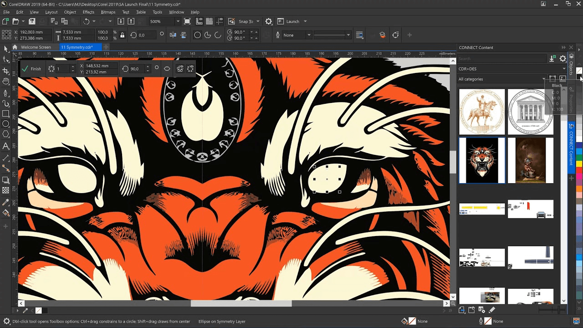Toggle the Lock Ratio padlock
Viewport: 583px width, 328px height.
coord(122,35)
